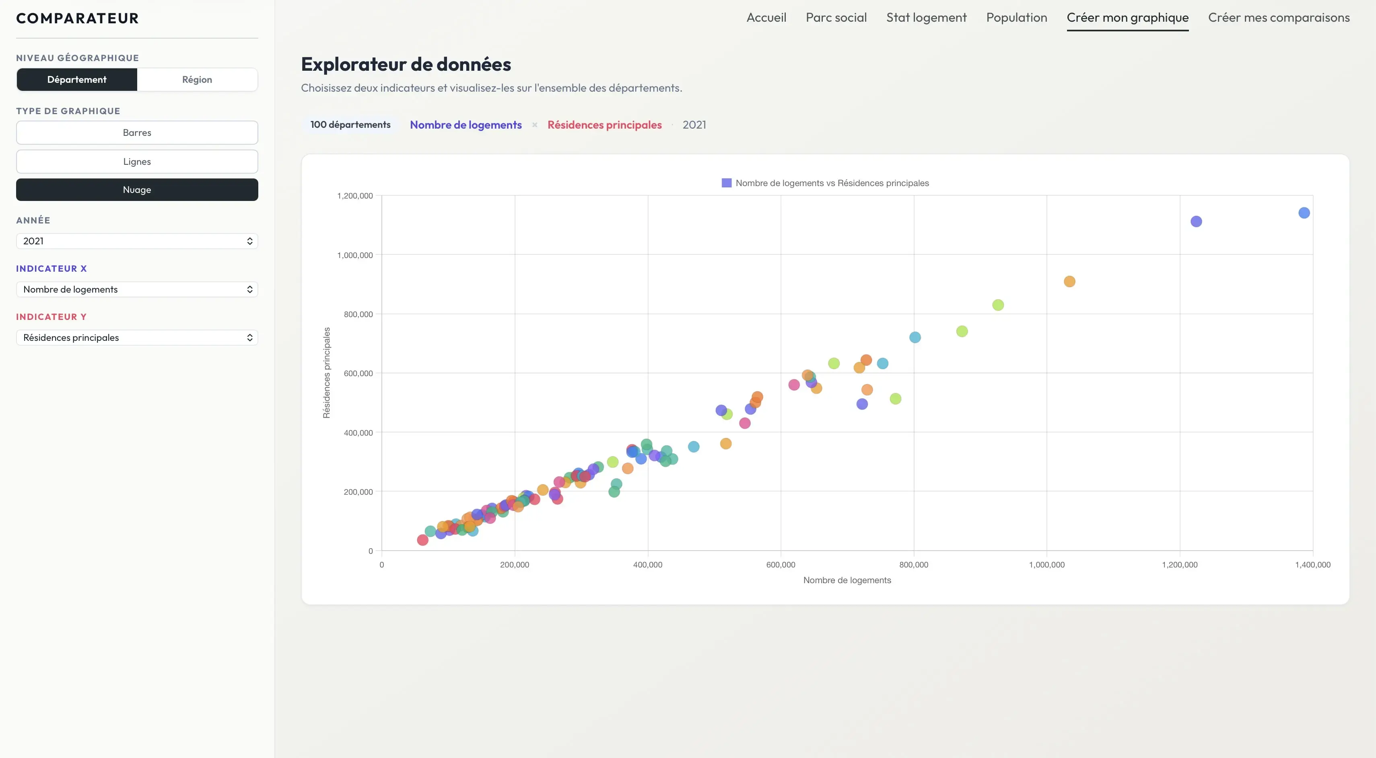Click the blue Nombre de logements chip
Viewport: 1376px width, 758px height.
tap(466, 125)
